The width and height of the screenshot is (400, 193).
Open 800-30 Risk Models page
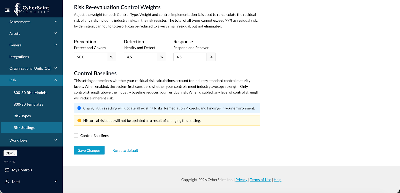30,93
